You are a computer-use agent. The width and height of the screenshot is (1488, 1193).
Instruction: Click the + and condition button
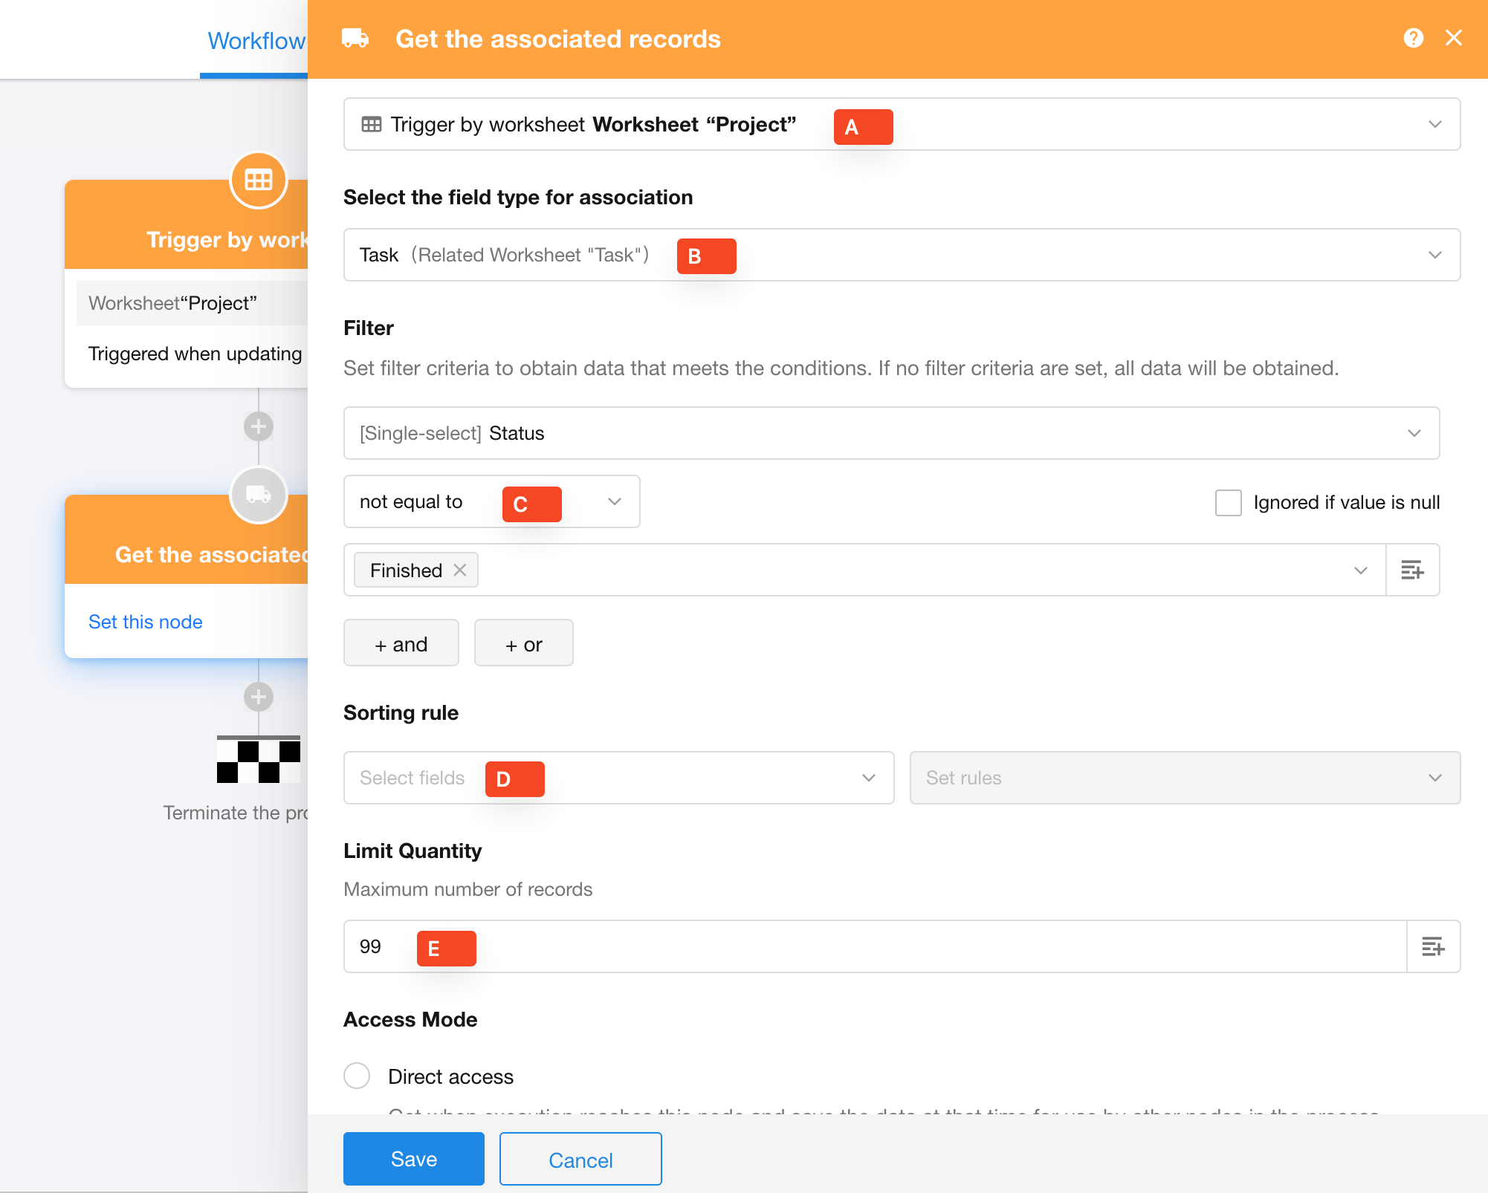coord(401,643)
